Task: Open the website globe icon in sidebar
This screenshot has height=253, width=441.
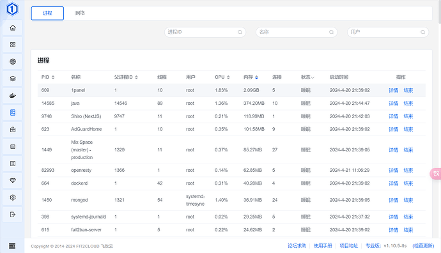Action: [13, 61]
